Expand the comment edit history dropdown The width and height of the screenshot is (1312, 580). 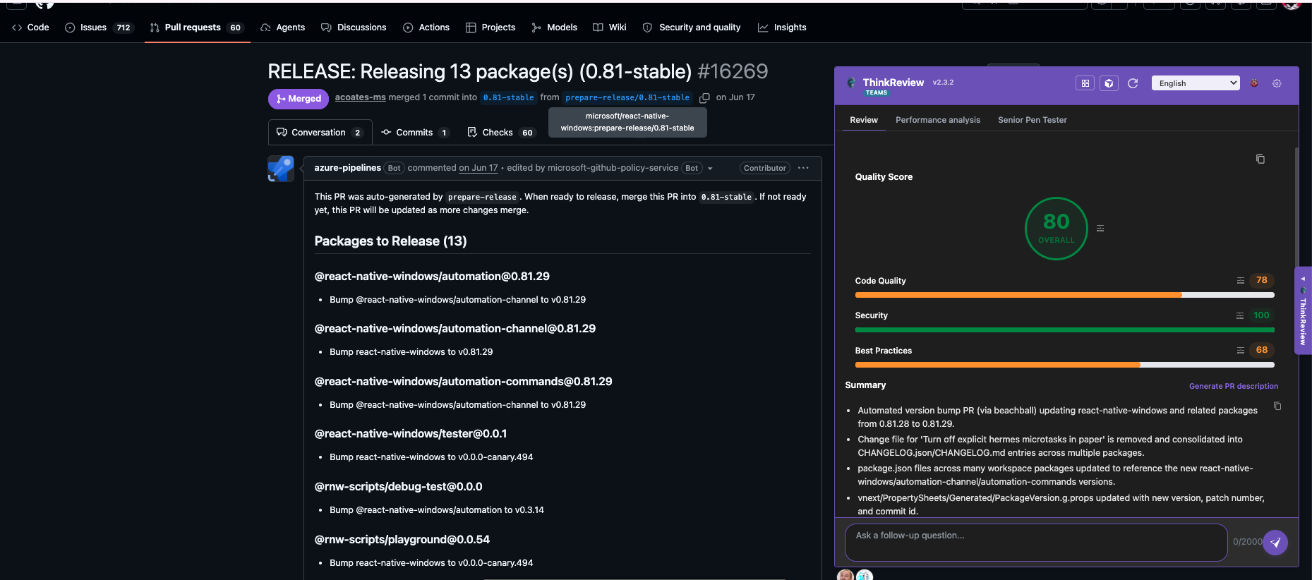(710, 169)
